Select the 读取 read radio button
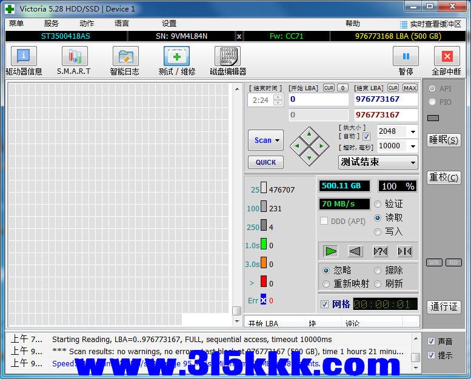The width and height of the screenshot is (471, 379). tap(378, 218)
